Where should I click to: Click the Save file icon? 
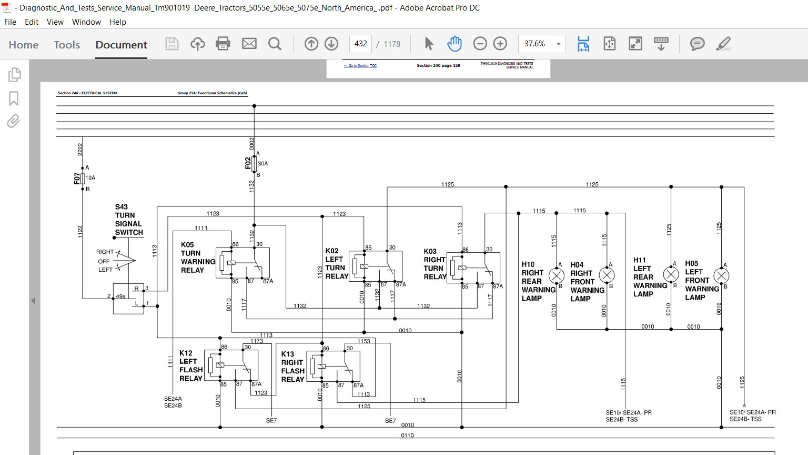[x=172, y=44]
